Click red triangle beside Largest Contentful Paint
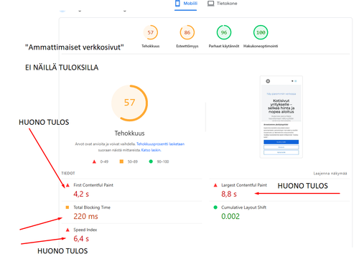This screenshot has width=359, height=277. (x=215, y=185)
